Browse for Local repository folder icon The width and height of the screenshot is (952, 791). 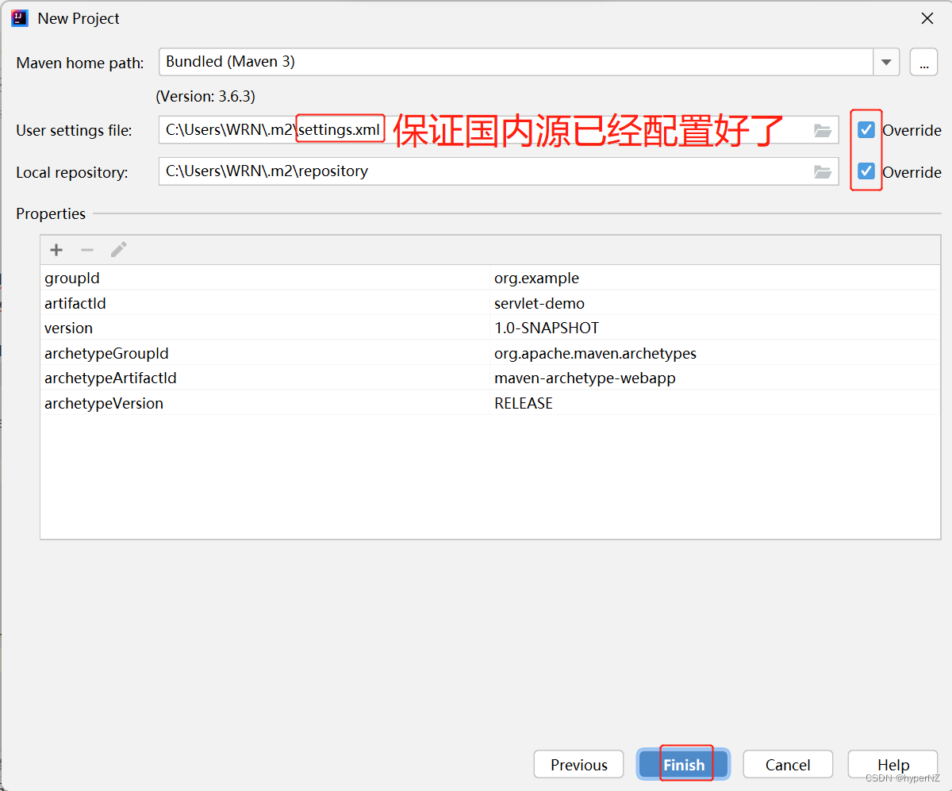(823, 172)
